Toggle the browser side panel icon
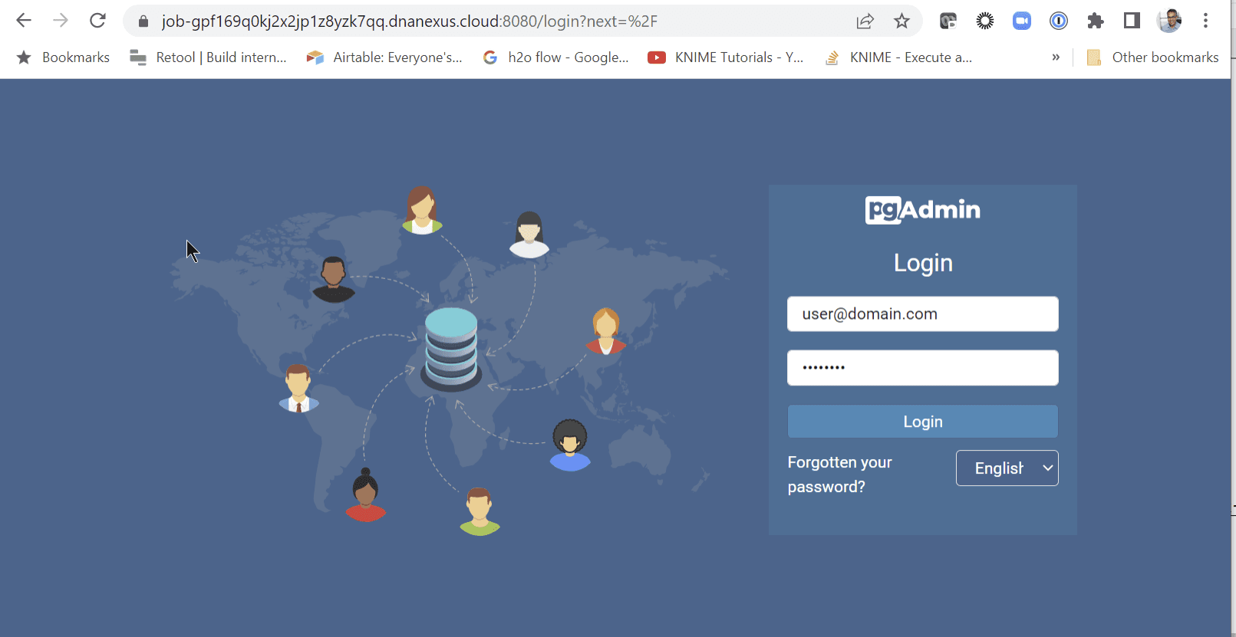 click(x=1132, y=21)
